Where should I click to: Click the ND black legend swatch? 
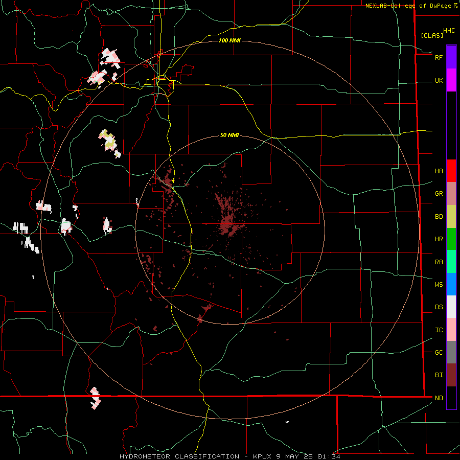point(451,398)
